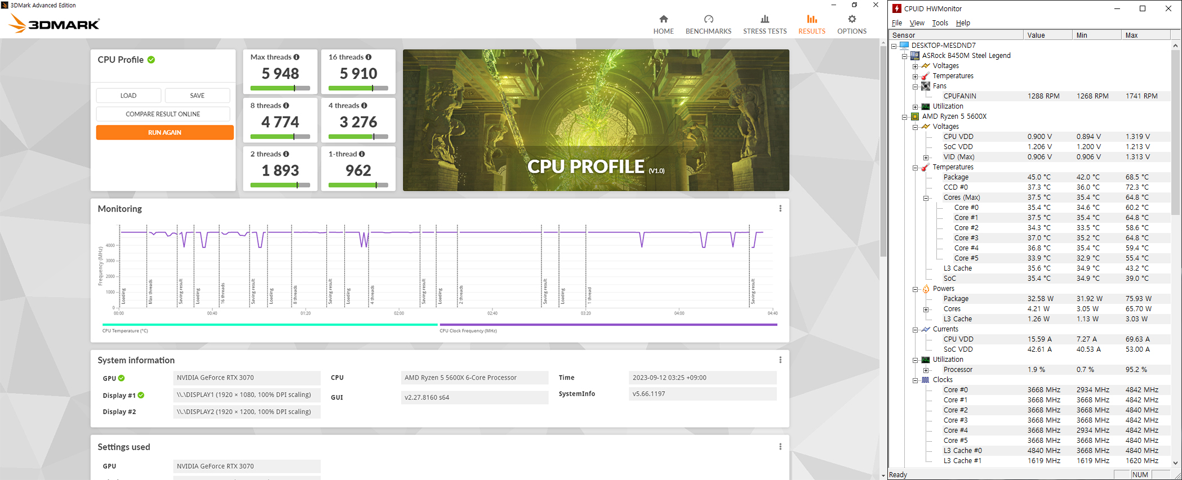Screen dimensions: 1182x480
Task: Click info icon next to 1-thread score
Action: (x=362, y=154)
